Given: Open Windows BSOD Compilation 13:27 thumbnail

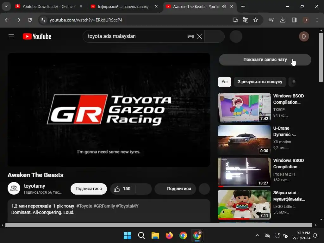Looking at the screenshot, I should coord(244,172).
